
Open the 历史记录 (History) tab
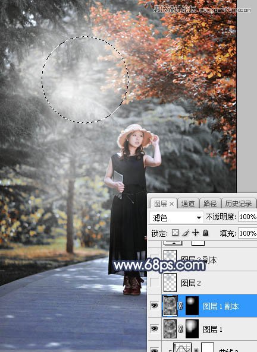[x=239, y=204]
